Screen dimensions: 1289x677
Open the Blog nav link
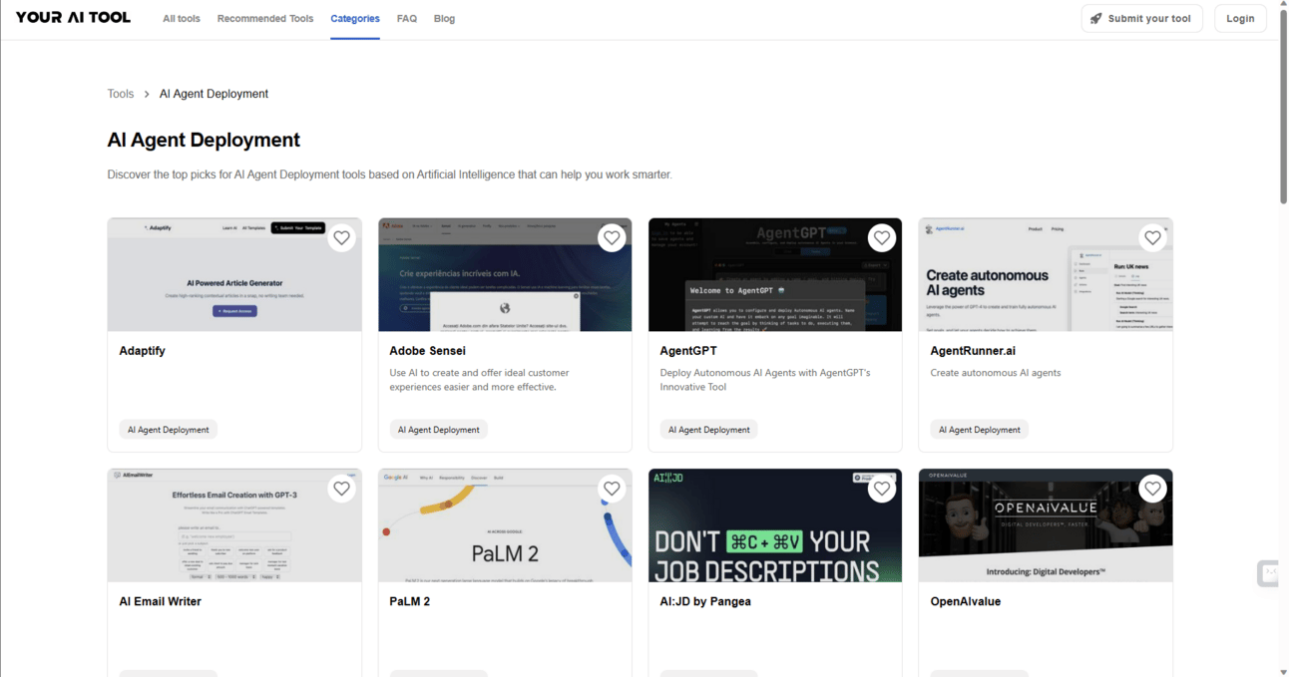[x=444, y=18]
